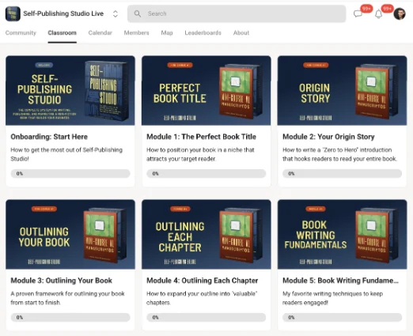Click the Onboarding card's 0% progress bar
The image size is (413, 336).
70,174
